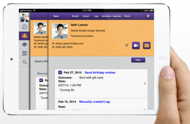The image size is (190, 124).
Task: Add new entry with the plus button
Action: (148, 16)
